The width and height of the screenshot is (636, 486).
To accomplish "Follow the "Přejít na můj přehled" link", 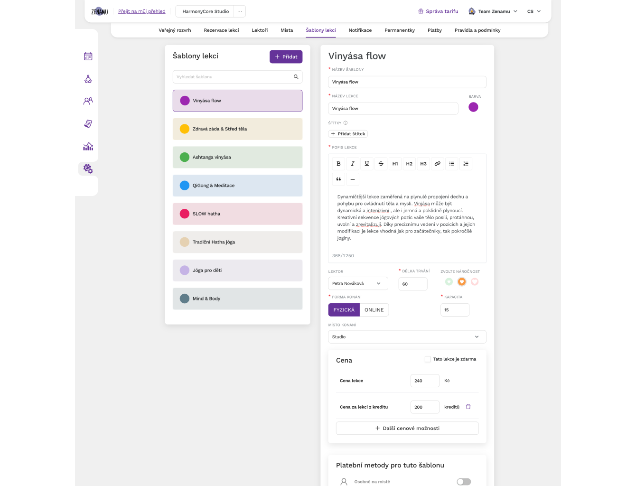I will pyautogui.click(x=142, y=11).
